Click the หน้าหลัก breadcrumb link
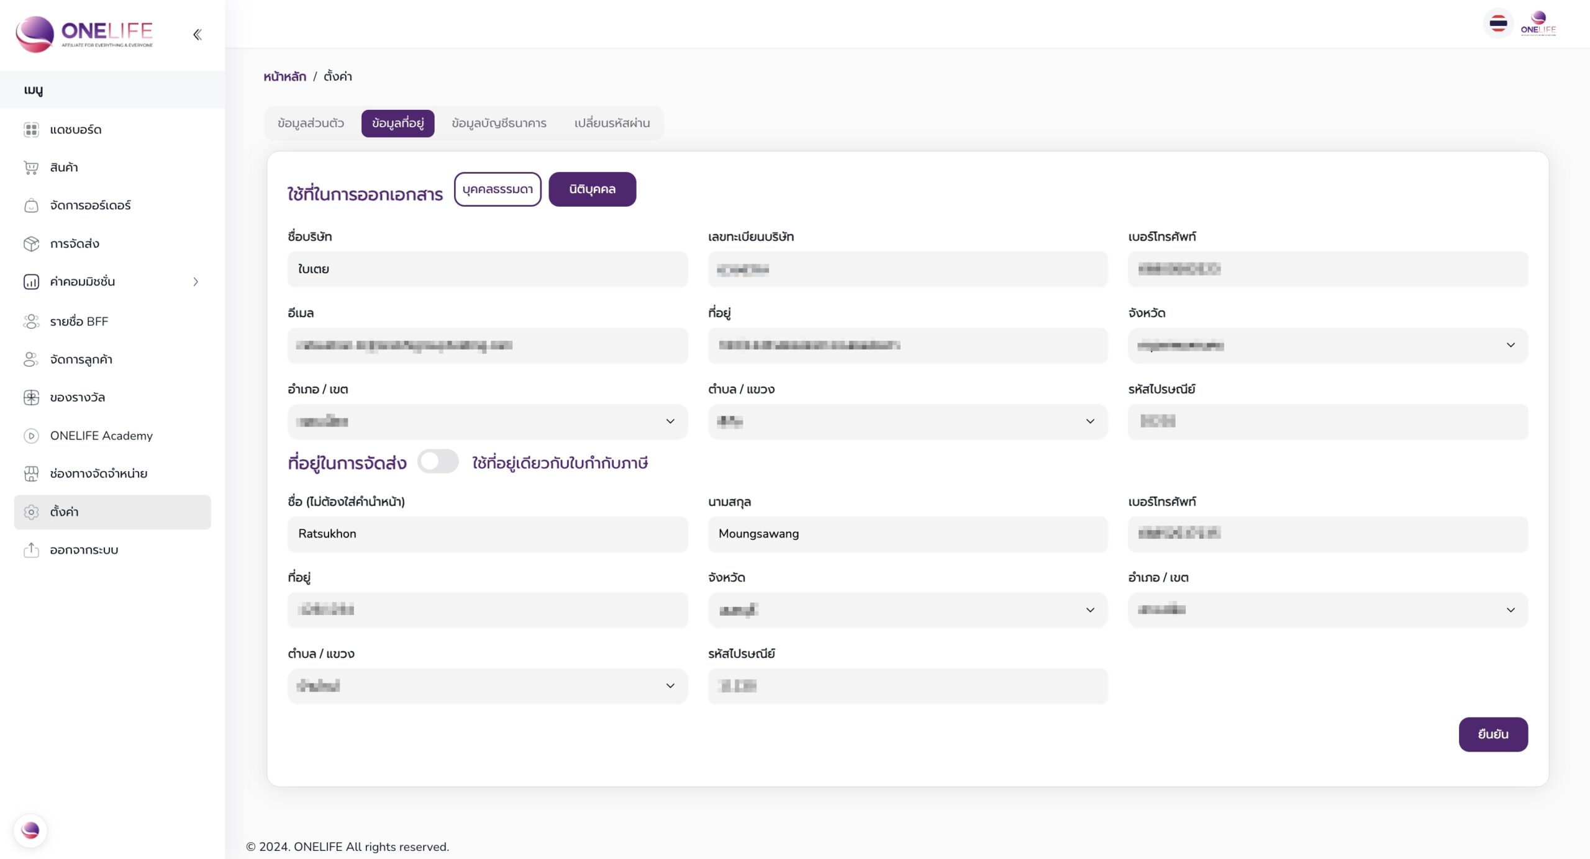Screen dimensions: 1590x859 [284, 76]
